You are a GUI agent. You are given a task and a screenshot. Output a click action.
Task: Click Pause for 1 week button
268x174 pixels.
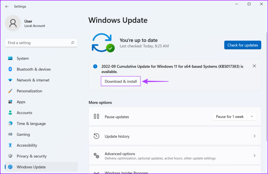pos(230,117)
